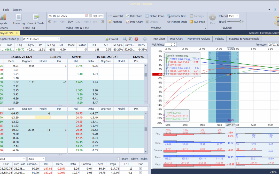Click the highlighted Model cell in -13.30 row
The height and width of the screenshot is (174, 279).
tap(43, 117)
